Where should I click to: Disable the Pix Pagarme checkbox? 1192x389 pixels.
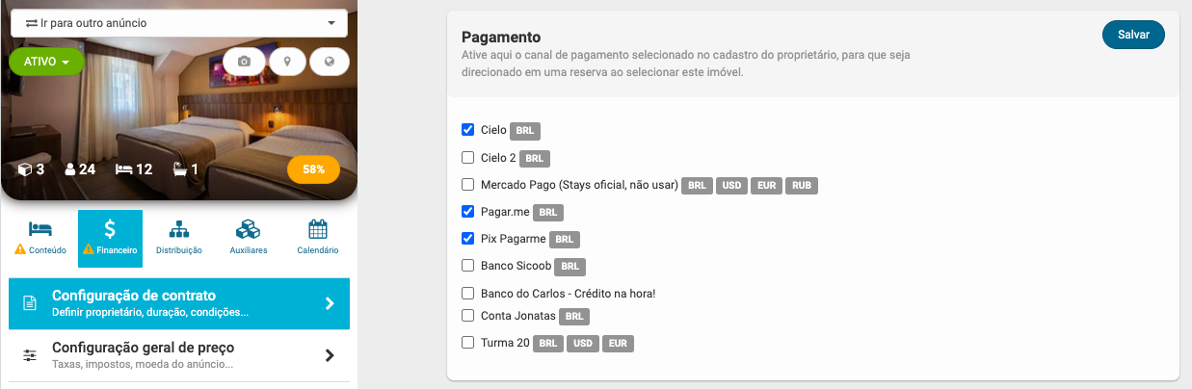pyautogui.click(x=468, y=239)
